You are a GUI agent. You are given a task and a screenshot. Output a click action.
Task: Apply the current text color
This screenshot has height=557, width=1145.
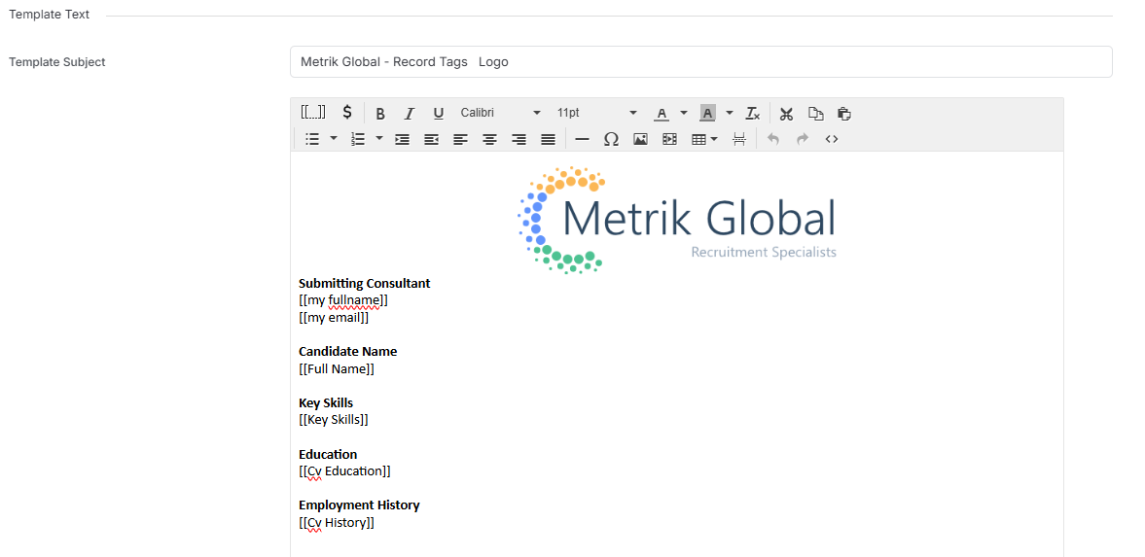point(662,113)
